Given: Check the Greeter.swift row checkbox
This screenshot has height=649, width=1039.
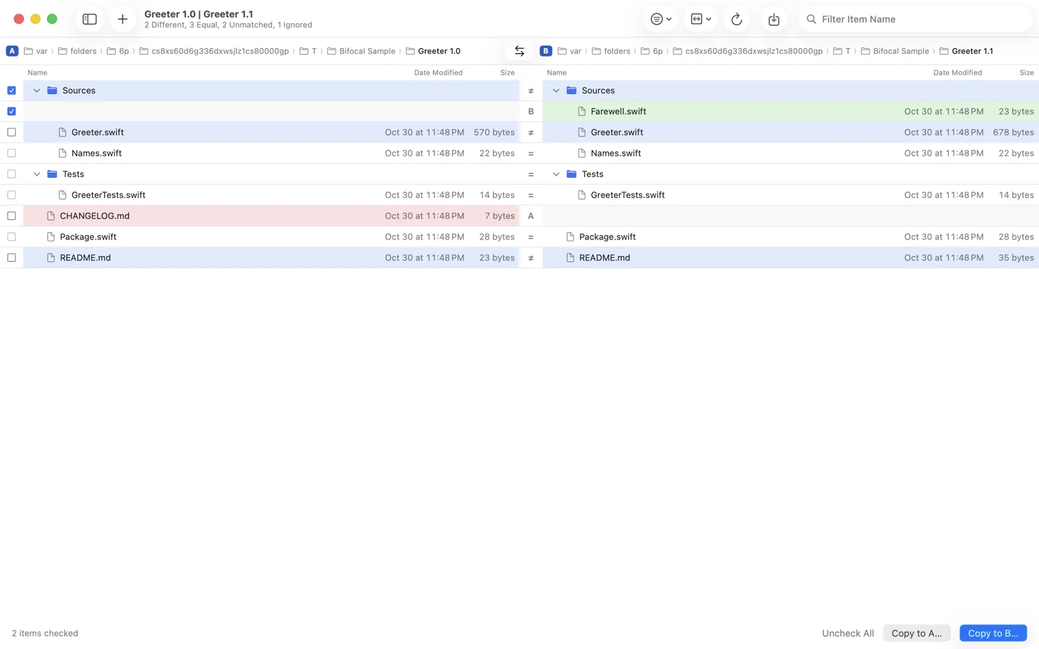Looking at the screenshot, I should pyautogui.click(x=12, y=132).
